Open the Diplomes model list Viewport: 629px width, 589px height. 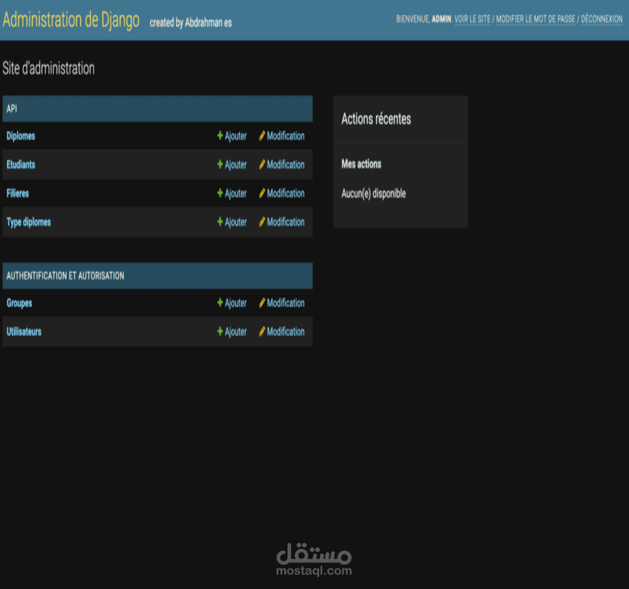(x=21, y=136)
